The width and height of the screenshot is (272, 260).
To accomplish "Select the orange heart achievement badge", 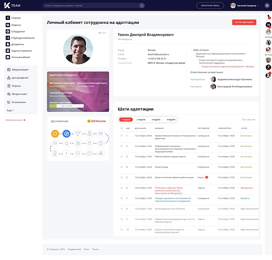I will tap(55, 134).
